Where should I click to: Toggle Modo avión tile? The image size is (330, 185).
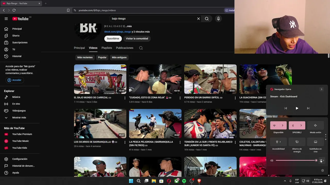(315, 125)
